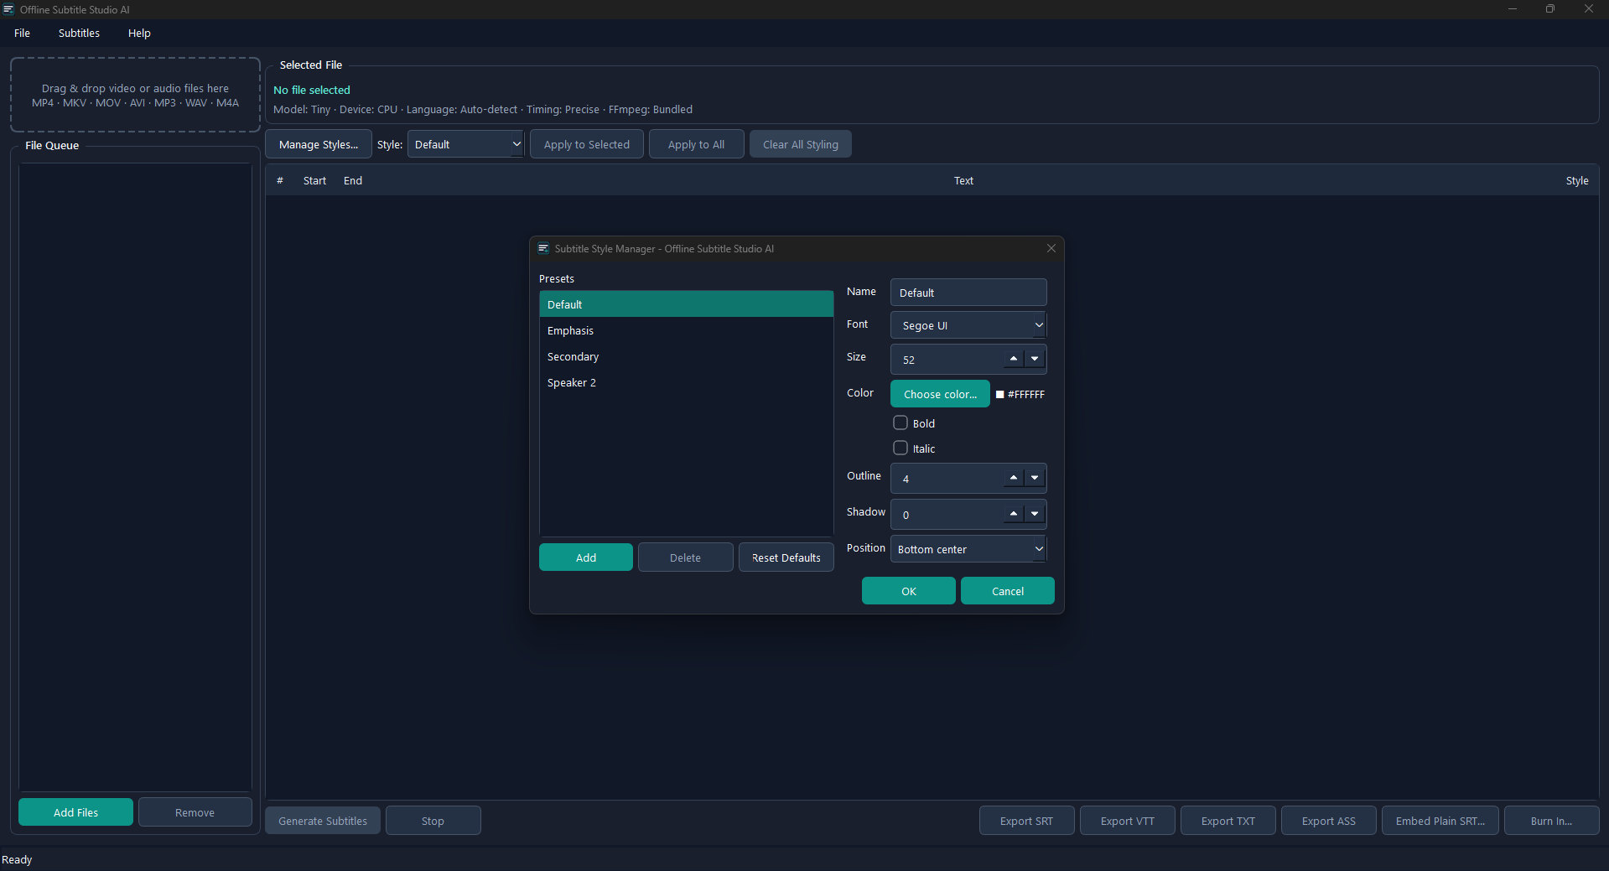Viewport: 1609px width, 871px height.
Task: Click the white #FFFFFF color swatch
Action: 999,394
